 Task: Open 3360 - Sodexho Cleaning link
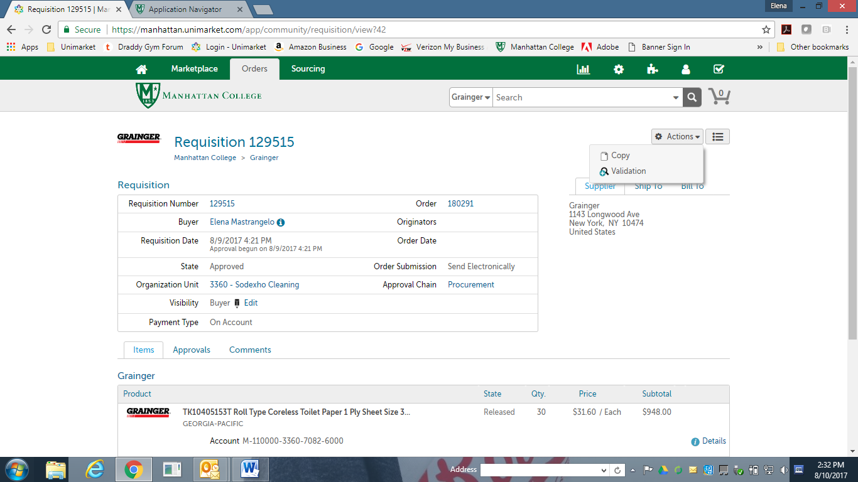pos(254,285)
